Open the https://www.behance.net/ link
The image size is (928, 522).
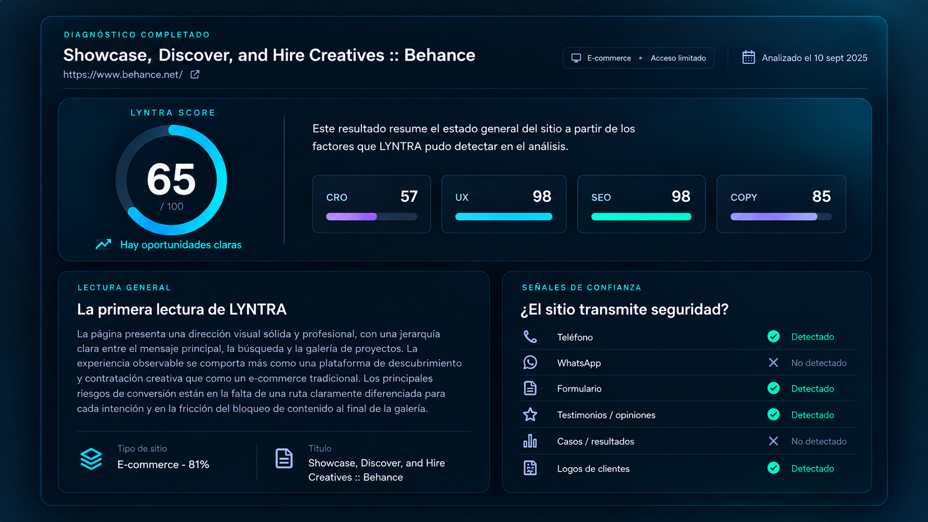(x=123, y=74)
